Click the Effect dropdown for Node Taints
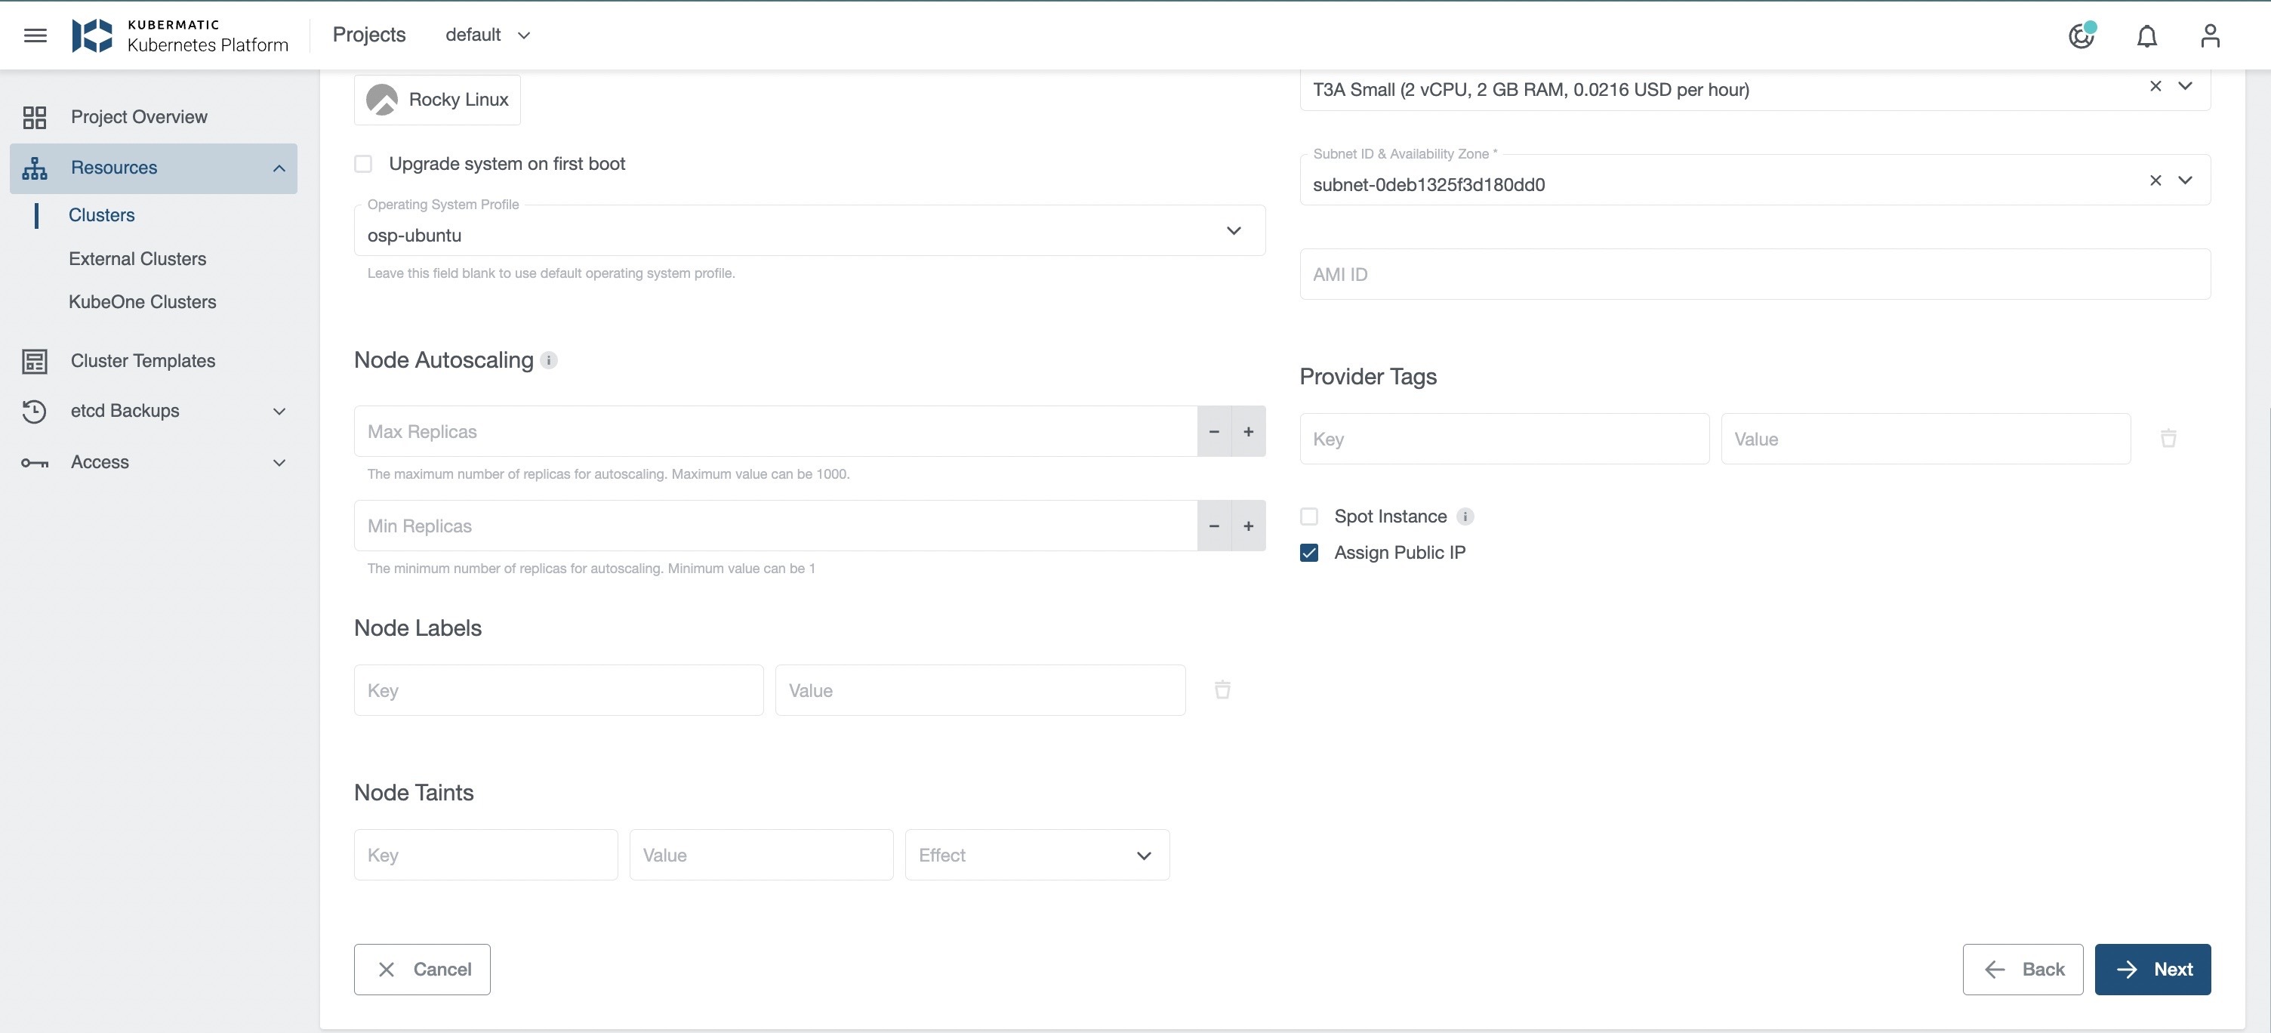 [1036, 853]
